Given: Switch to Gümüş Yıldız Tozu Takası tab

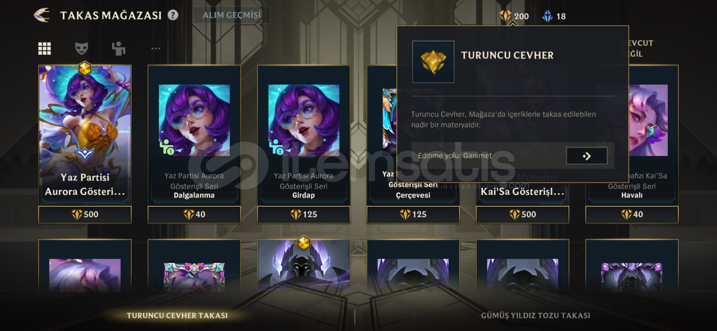Looking at the screenshot, I should tap(535, 315).
